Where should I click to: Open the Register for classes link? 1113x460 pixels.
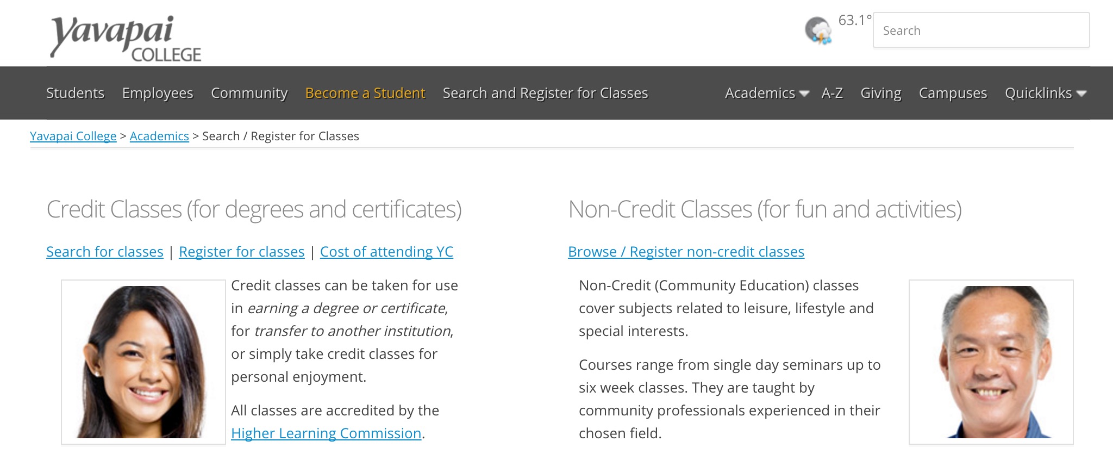(x=242, y=252)
